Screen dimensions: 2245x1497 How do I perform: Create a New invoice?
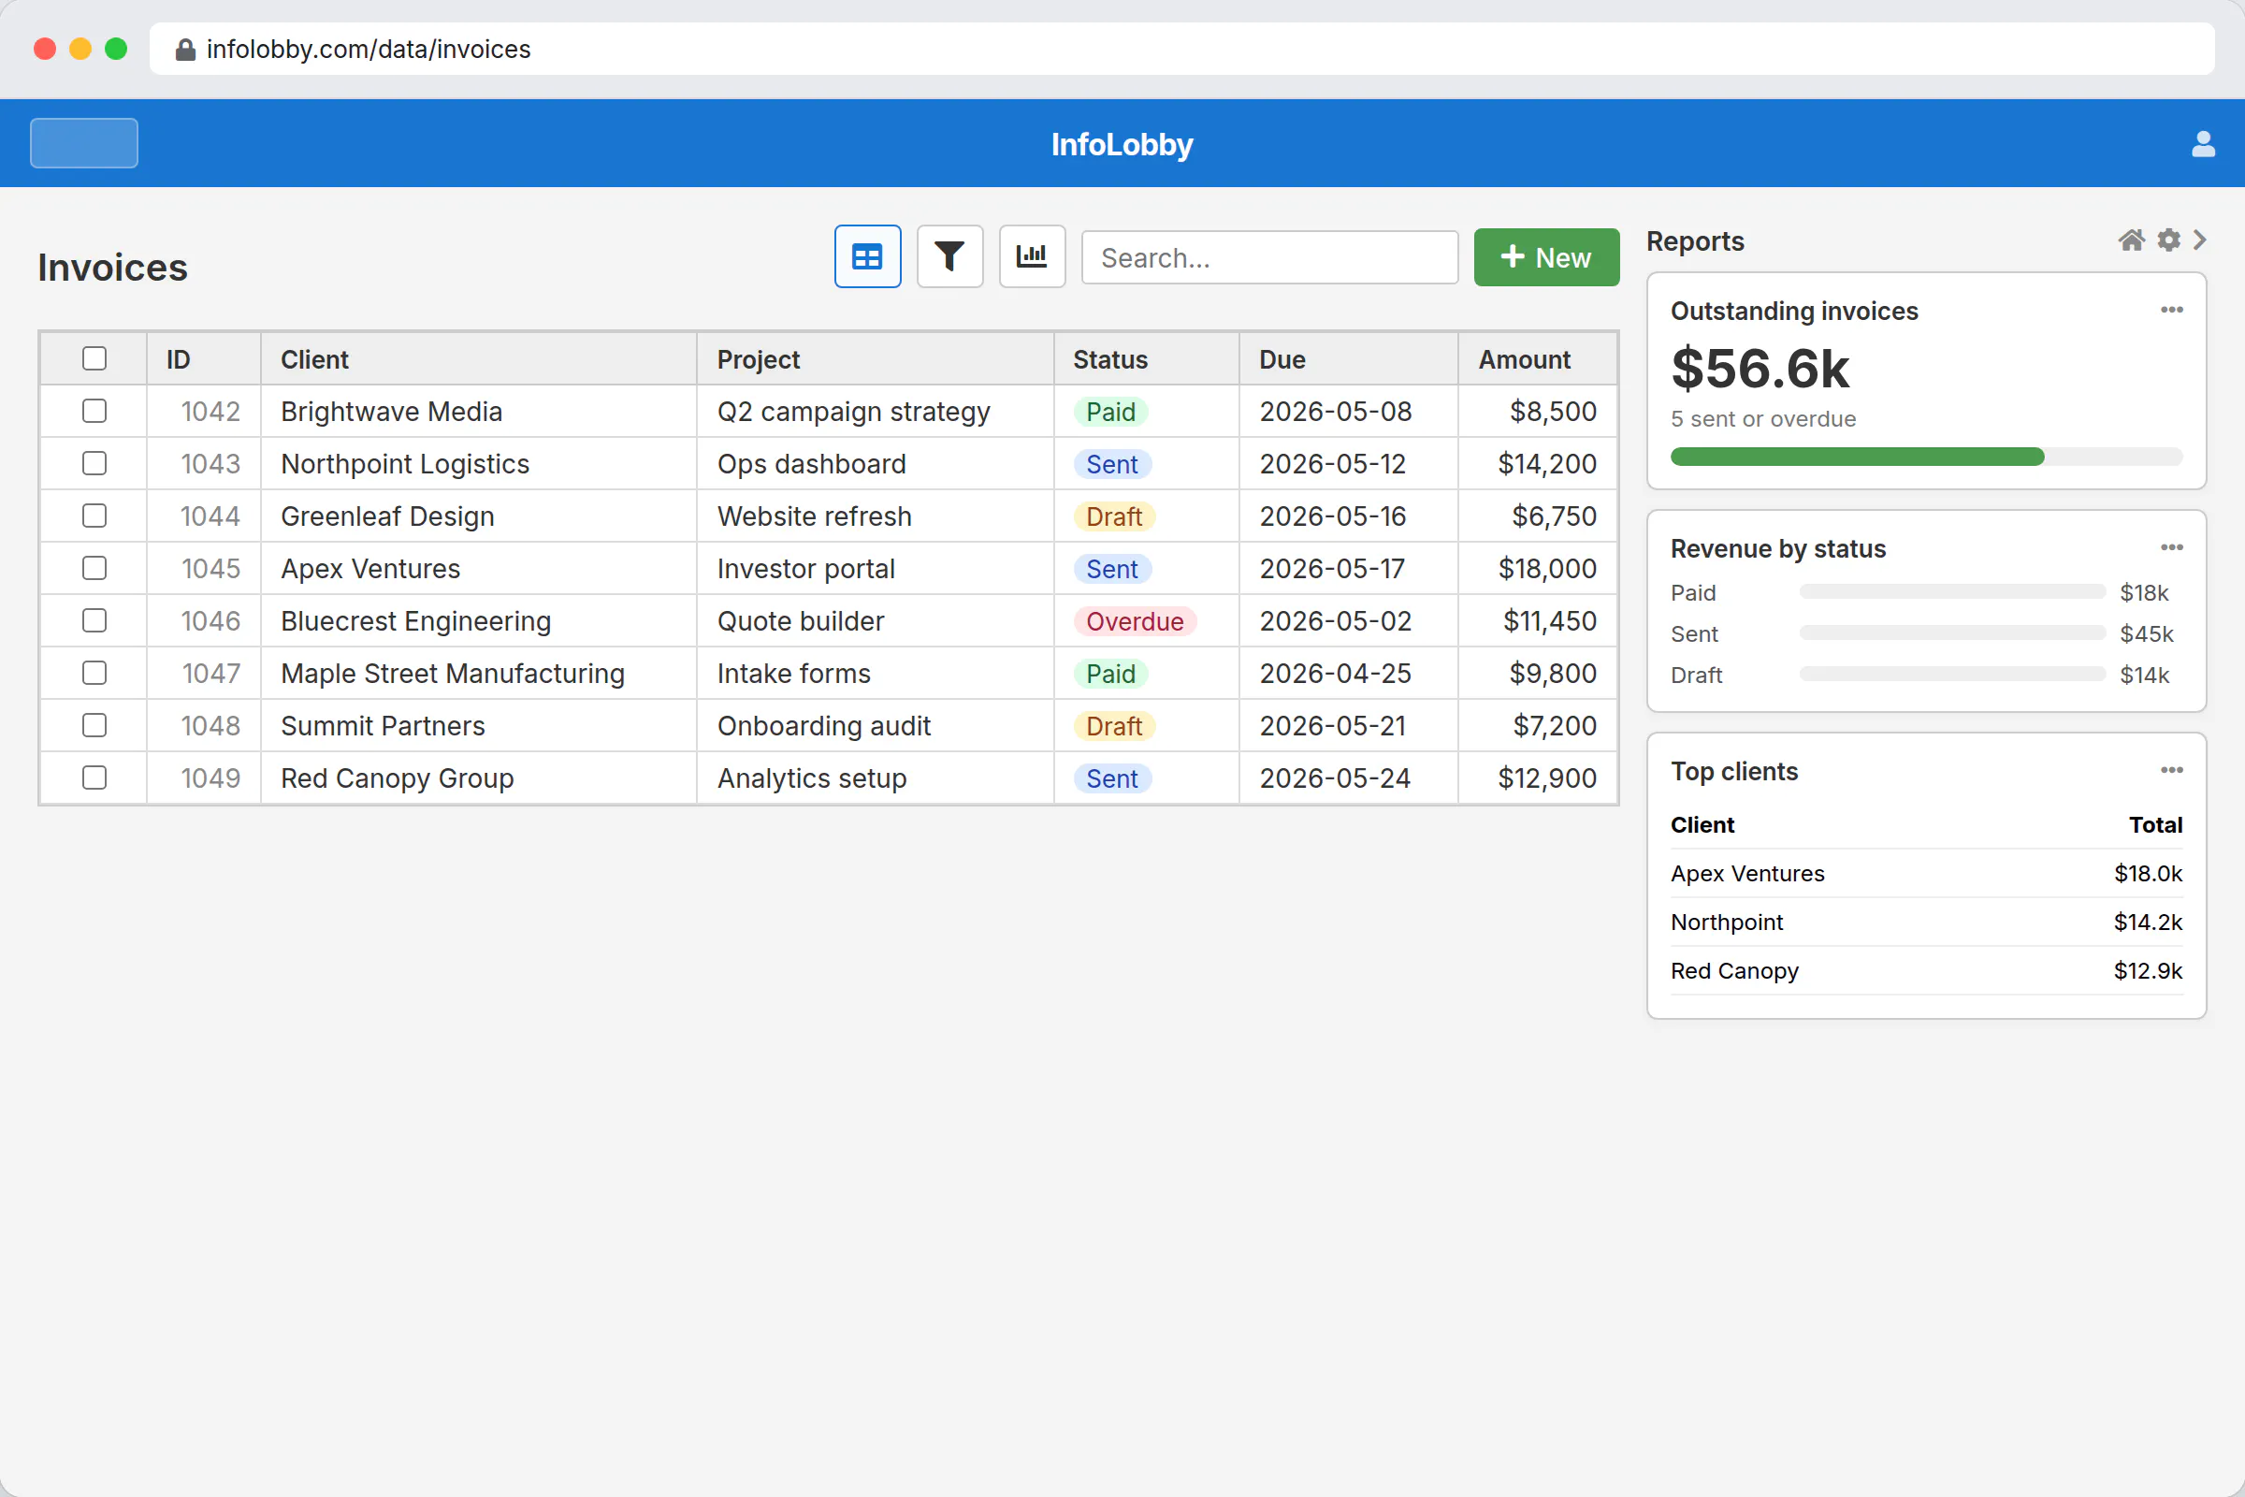point(1545,256)
